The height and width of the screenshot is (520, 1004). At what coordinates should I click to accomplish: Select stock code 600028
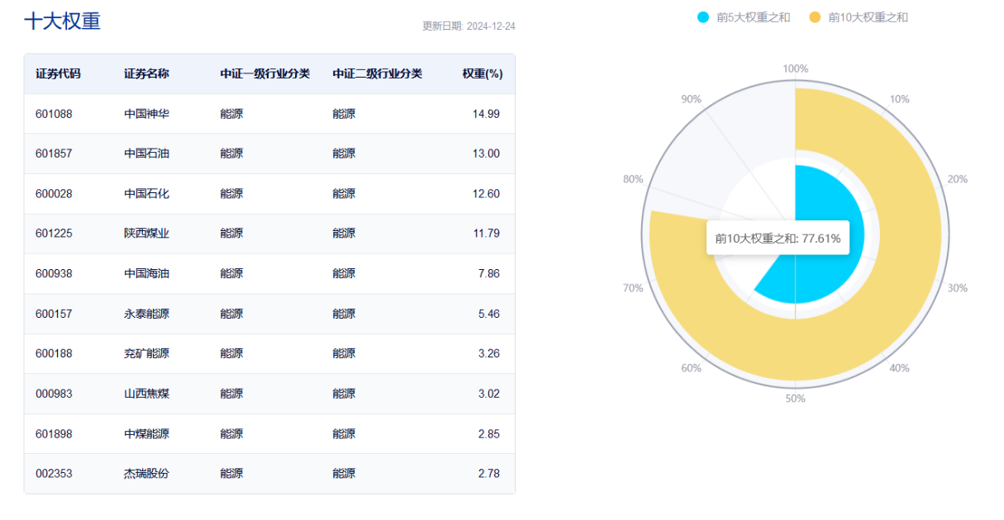(54, 194)
